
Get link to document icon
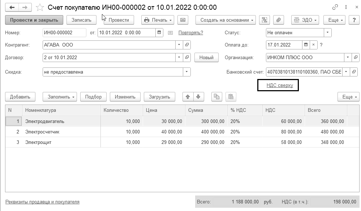click(x=335, y=7)
